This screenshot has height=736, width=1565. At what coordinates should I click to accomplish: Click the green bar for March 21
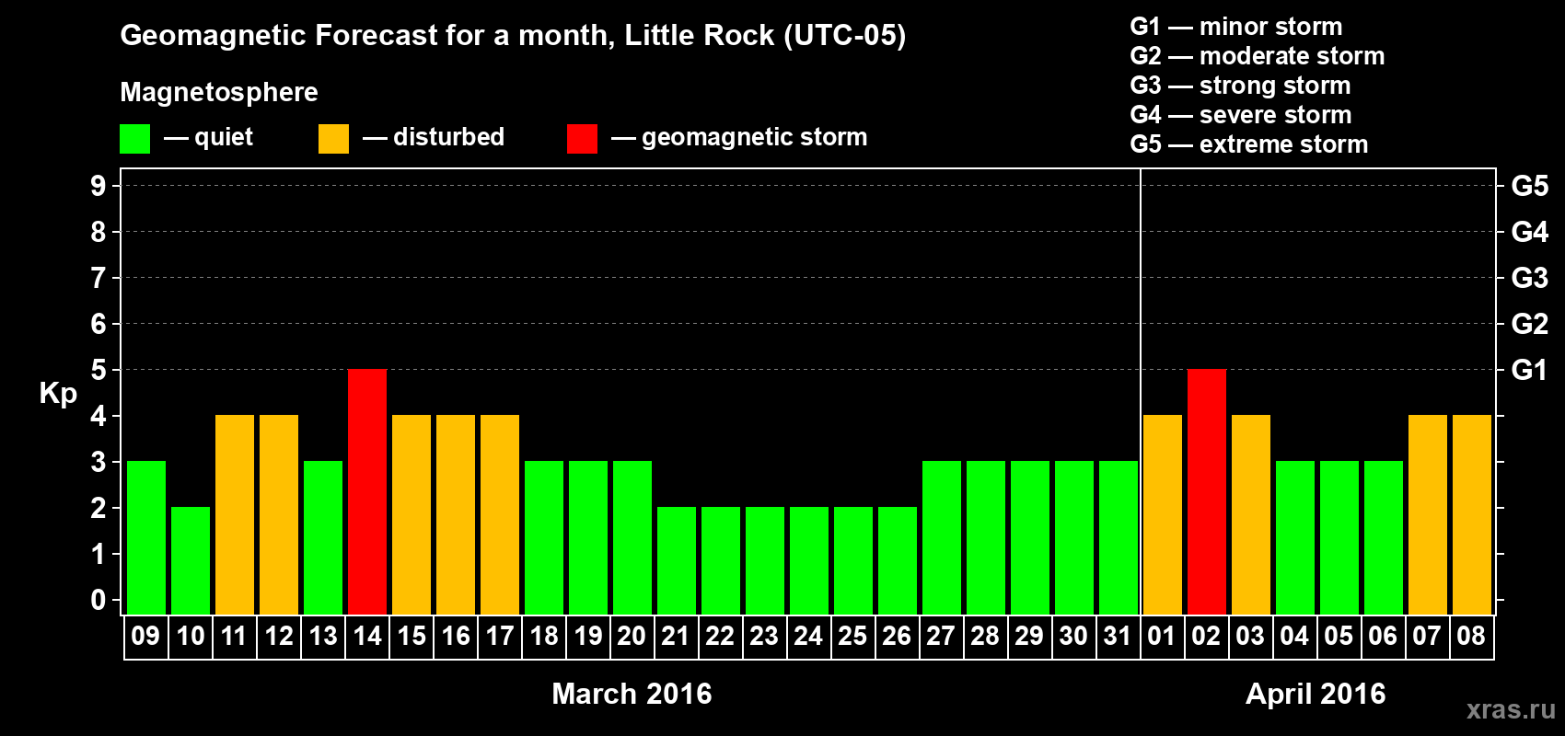[x=677, y=561]
